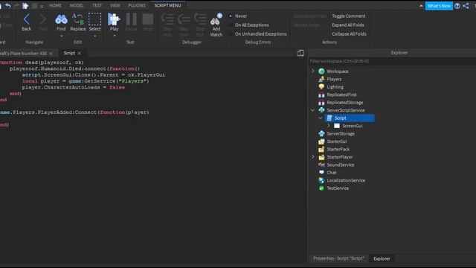
Task: Open the HOME ribbon tab
Action: coord(55,5)
